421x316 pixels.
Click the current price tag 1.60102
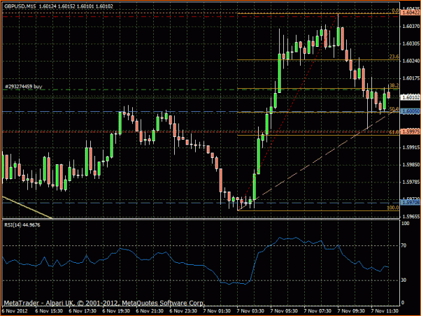[411, 97]
